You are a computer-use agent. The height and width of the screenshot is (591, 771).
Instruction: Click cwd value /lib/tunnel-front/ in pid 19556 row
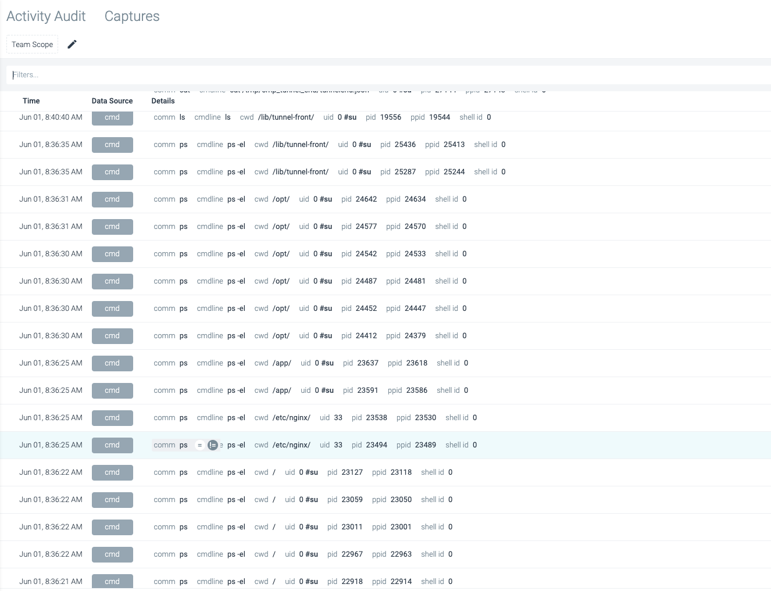[286, 117]
